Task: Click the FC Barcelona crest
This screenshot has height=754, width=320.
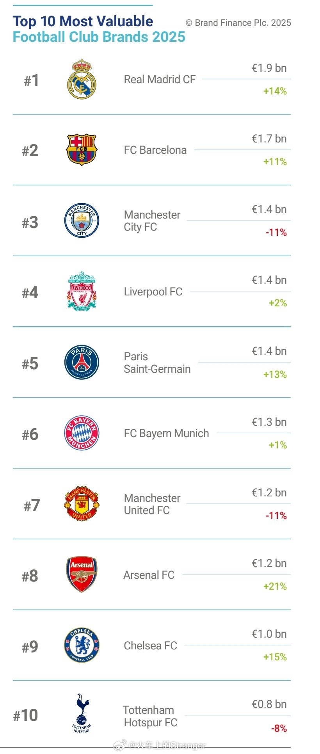Action: (82, 150)
